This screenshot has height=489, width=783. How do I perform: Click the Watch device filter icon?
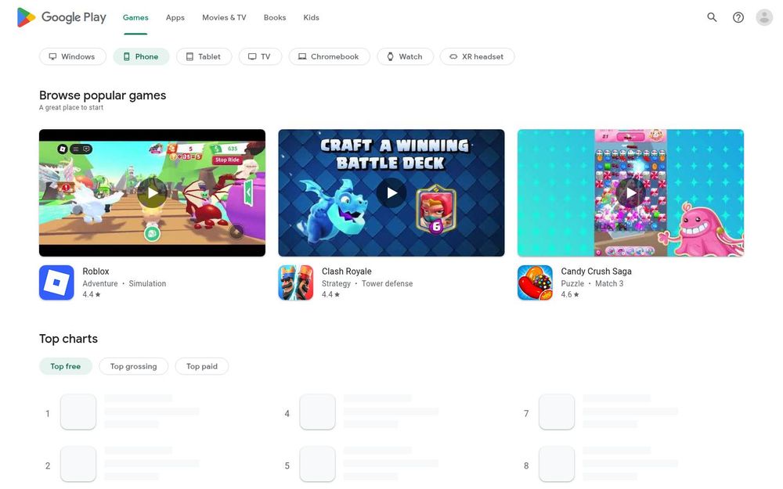[389, 56]
